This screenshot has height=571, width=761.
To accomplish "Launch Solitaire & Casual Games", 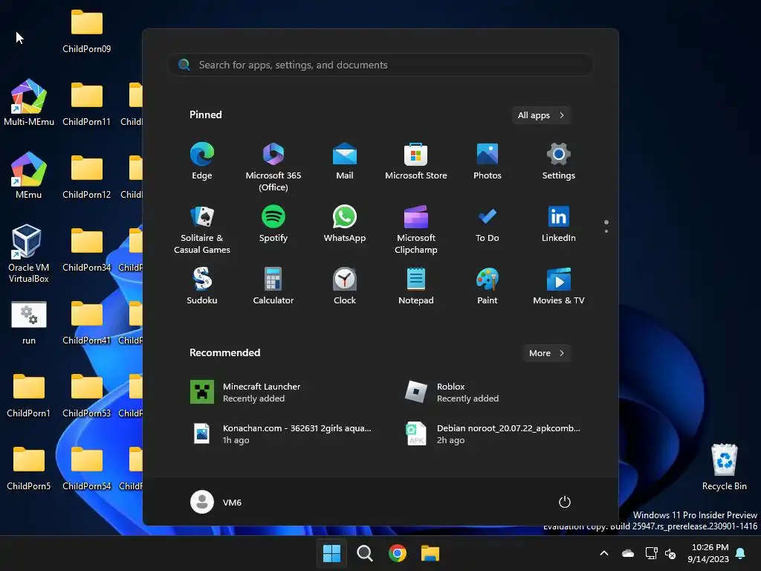I will point(202,229).
